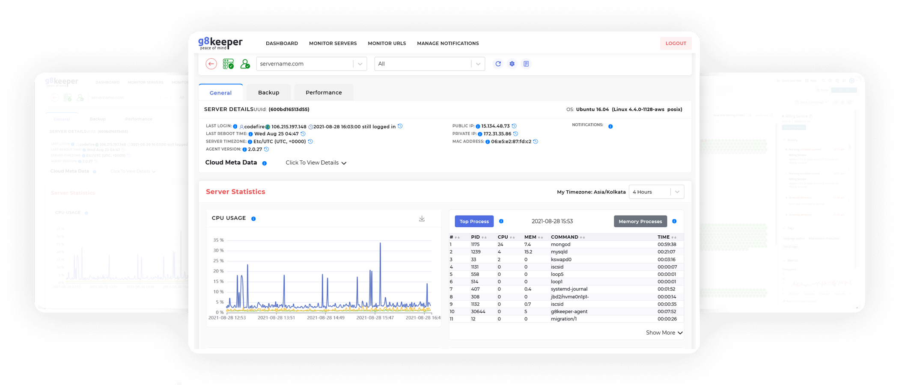
Task: Click the refresh icon in the toolbar
Action: coord(498,64)
